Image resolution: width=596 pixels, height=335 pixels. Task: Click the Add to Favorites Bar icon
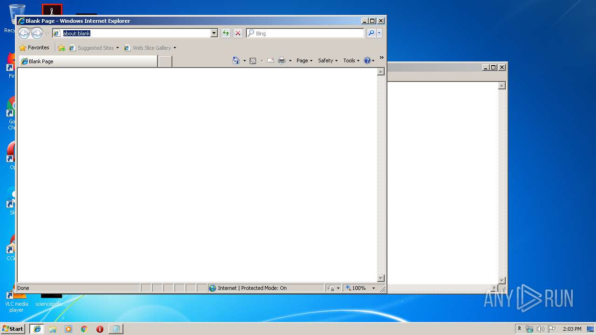61,47
